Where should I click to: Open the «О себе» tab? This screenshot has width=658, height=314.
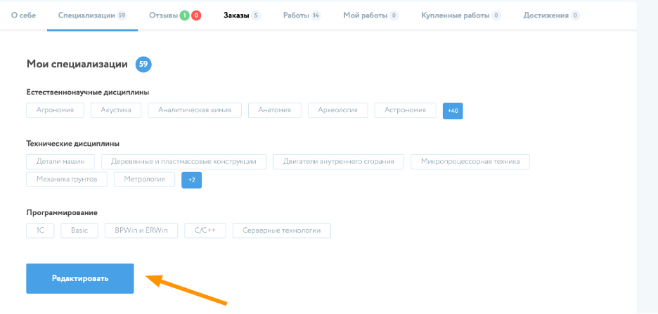(x=23, y=15)
